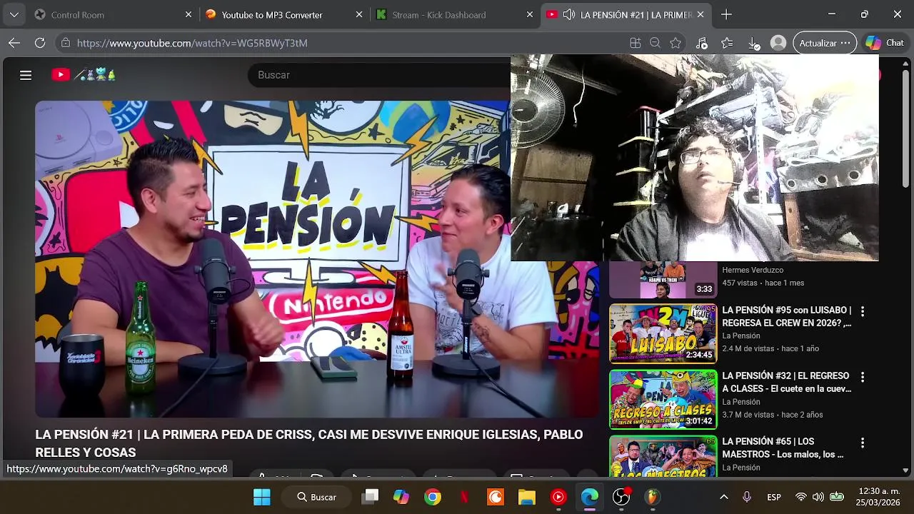Open LA PENSIÓN #95 con LUISABO thumbnail
Viewport: 914px width, 514px height.
(x=663, y=333)
